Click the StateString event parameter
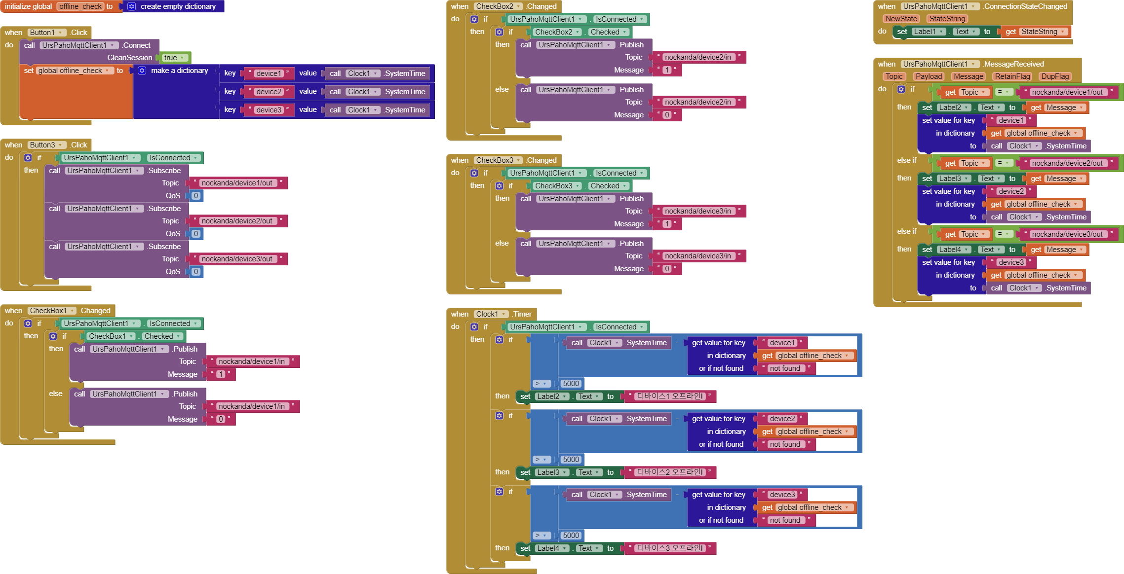 click(x=947, y=19)
